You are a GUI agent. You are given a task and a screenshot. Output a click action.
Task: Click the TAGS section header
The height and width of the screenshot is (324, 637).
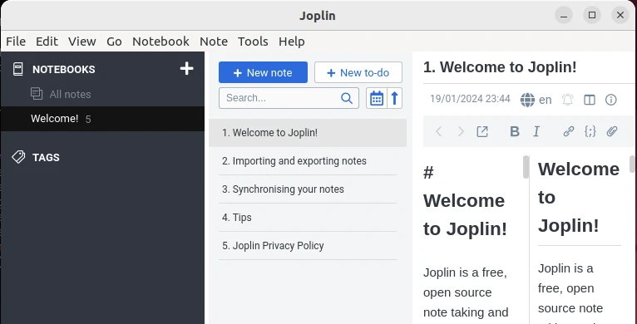pyautogui.click(x=46, y=158)
